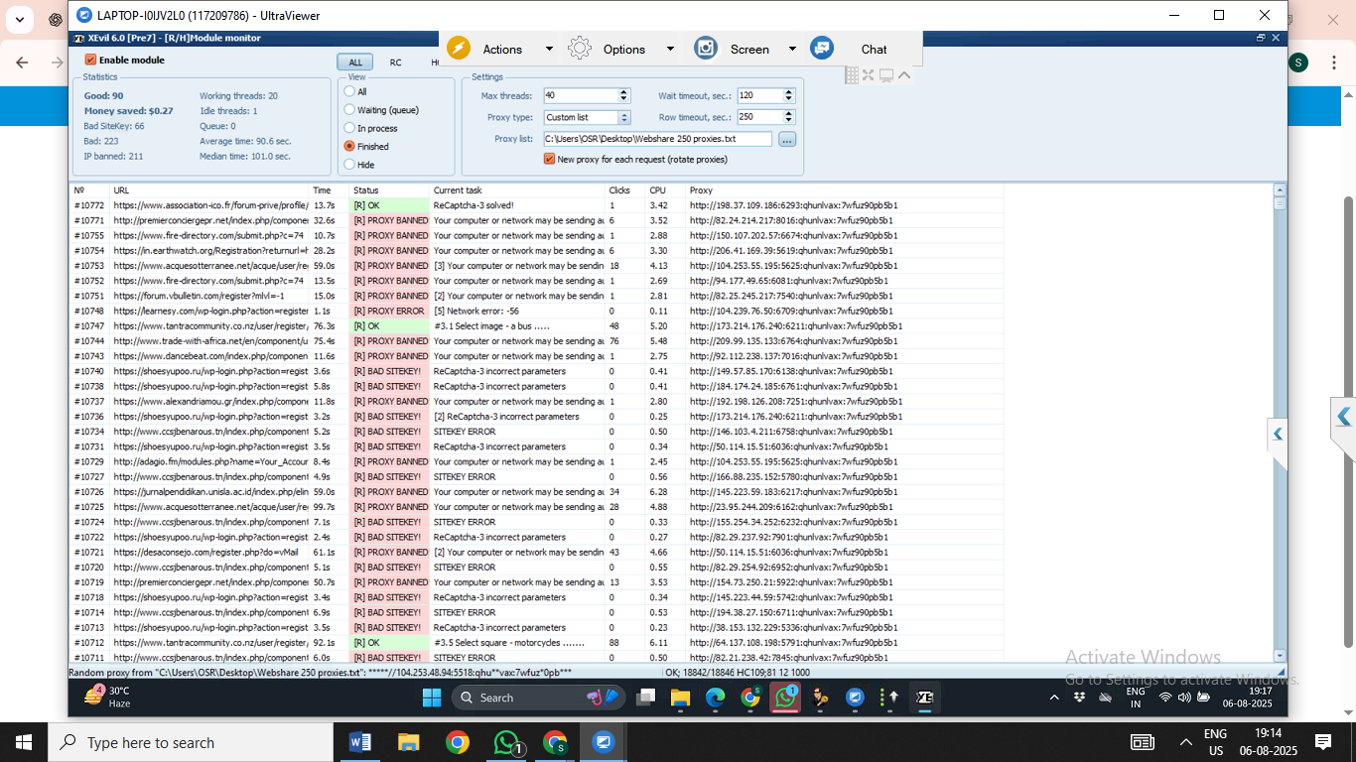The height and width of the screenshot is (762, 1356).
Task: Click the Row timeout spinner arrows
Action: pyautogui.click(x=789, y=117)
